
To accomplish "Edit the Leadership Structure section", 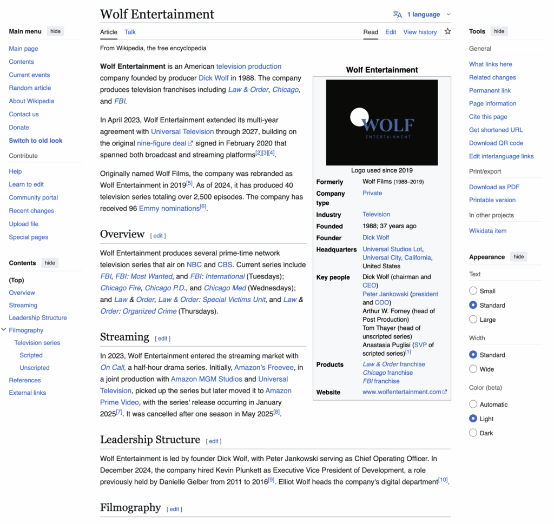I will tap(214, 441).
